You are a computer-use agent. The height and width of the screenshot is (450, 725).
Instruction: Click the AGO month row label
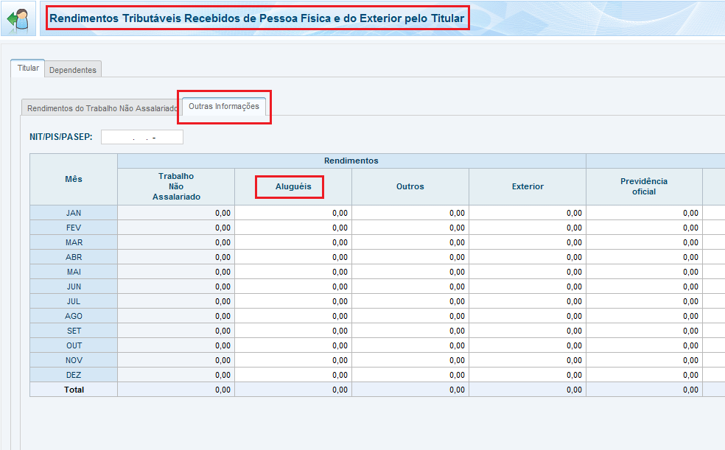coord(74,317)
